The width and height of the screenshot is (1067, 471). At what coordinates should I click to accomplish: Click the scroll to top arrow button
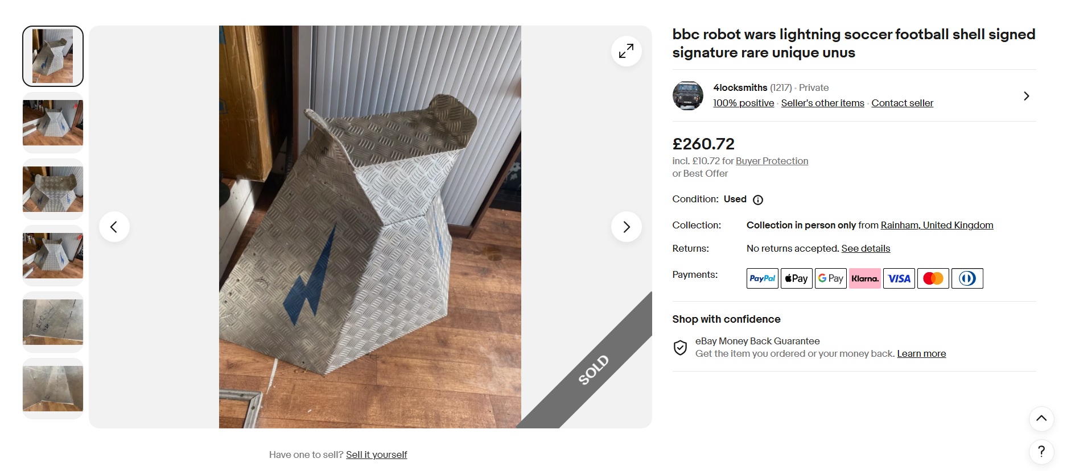coord(1041,419)
